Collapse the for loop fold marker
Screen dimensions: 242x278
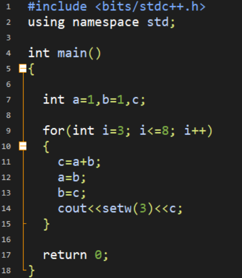click(x=23, y=146)
